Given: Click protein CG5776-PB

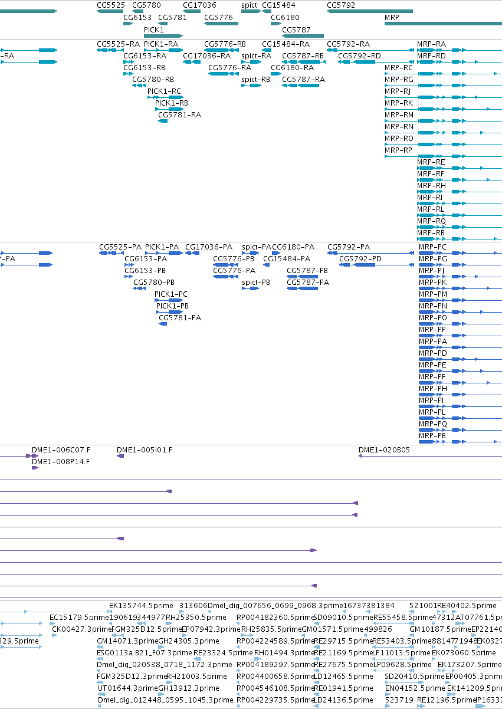Looking at the screenshot, I should (234, 259).
